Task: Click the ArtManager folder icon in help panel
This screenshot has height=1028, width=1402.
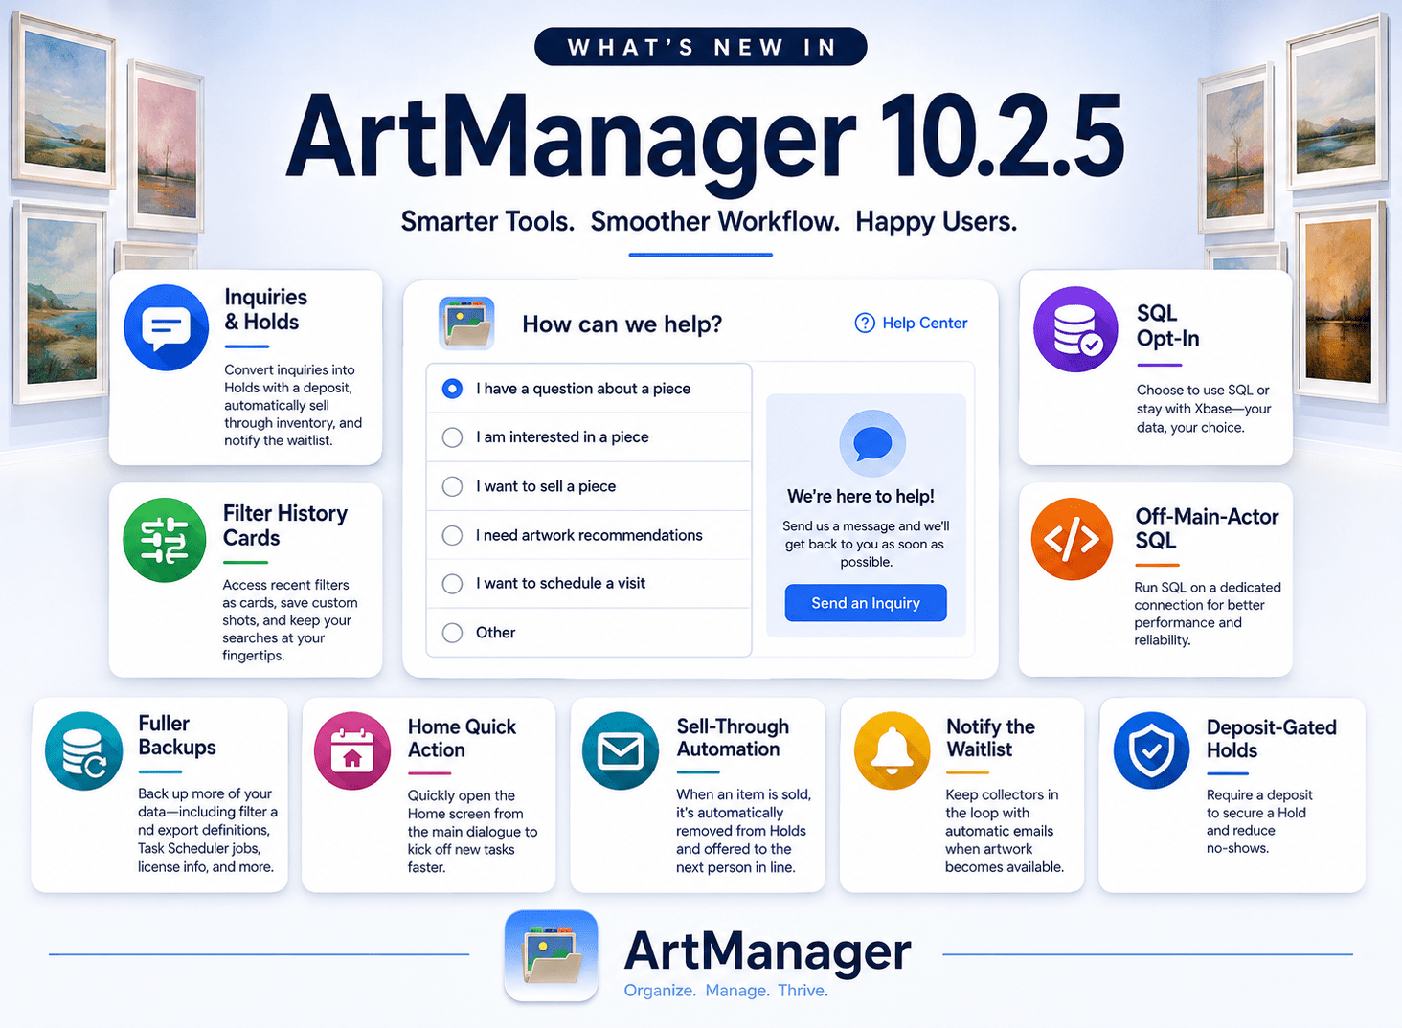Action: 466,323
